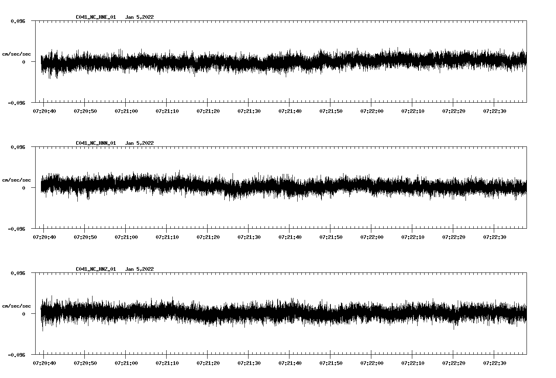Viewport: 556px width, 378px height.
Task: Click the HNE seismogram waveform trace
Action: tap(284, 62)
